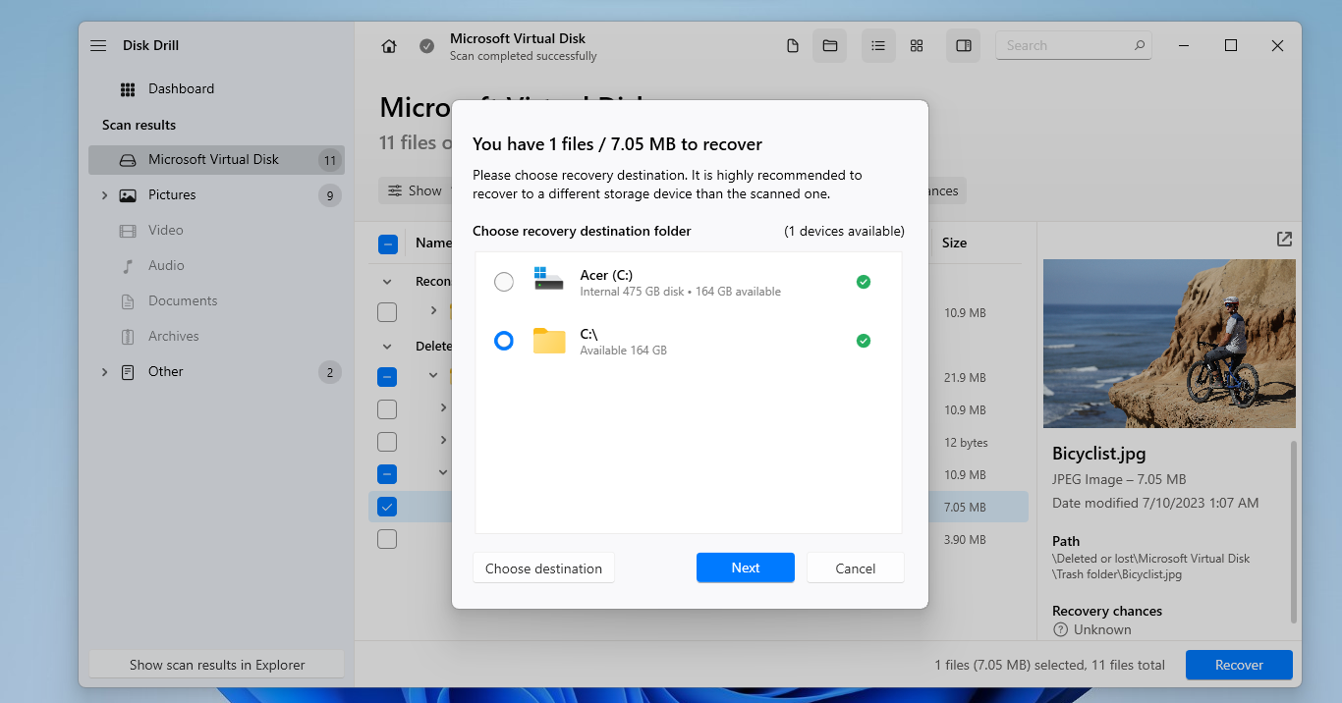Expand the Pictures tree item
The width and height of the screenshot is (1342, 703).
click(x=104, y=195)
